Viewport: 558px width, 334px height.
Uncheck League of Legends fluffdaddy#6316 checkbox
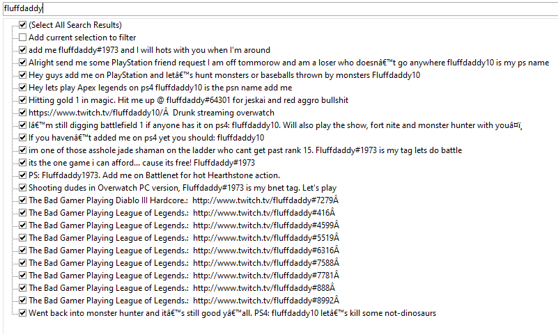pos(23,250)
